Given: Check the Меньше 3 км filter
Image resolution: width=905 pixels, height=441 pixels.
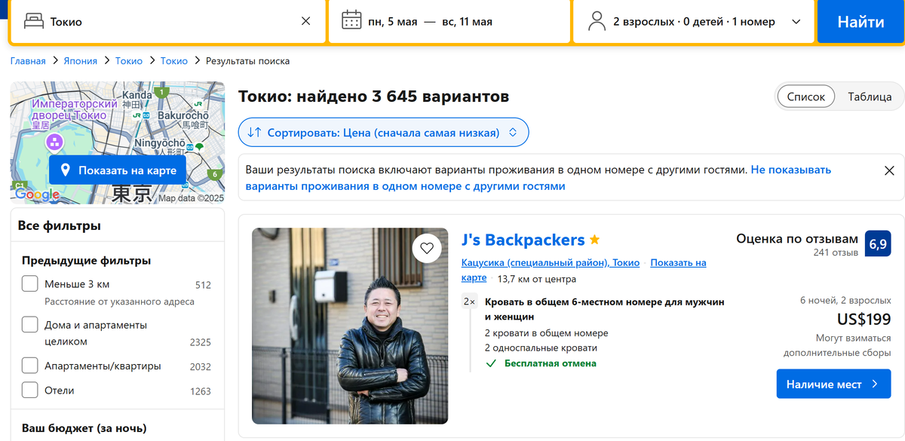Looking at the screenshot, I should (x=30, y=284).
